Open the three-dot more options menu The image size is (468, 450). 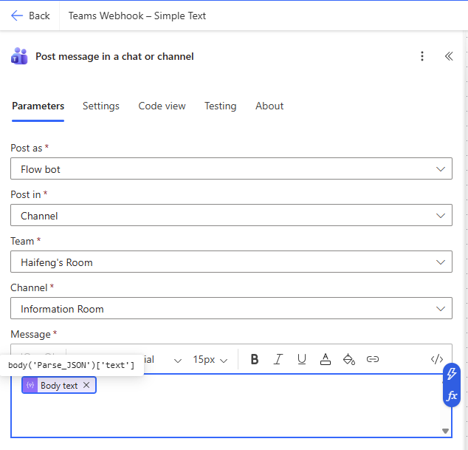pos(422,56)
